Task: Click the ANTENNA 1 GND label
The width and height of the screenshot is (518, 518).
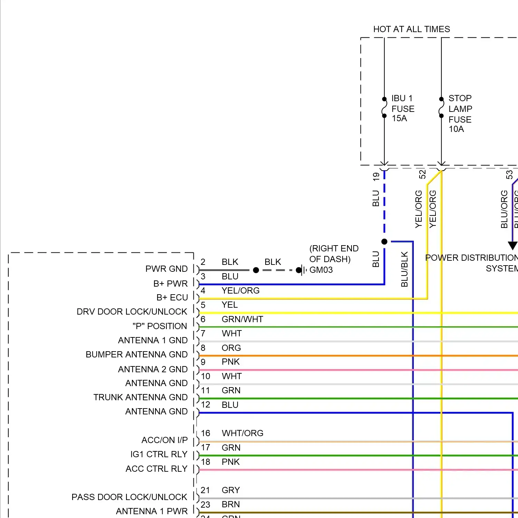Action: click(153, 340)
